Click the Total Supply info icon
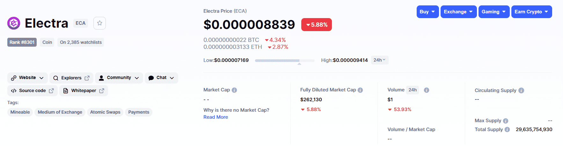The height and width of the screenshot is (146, 563). [507, 129]
